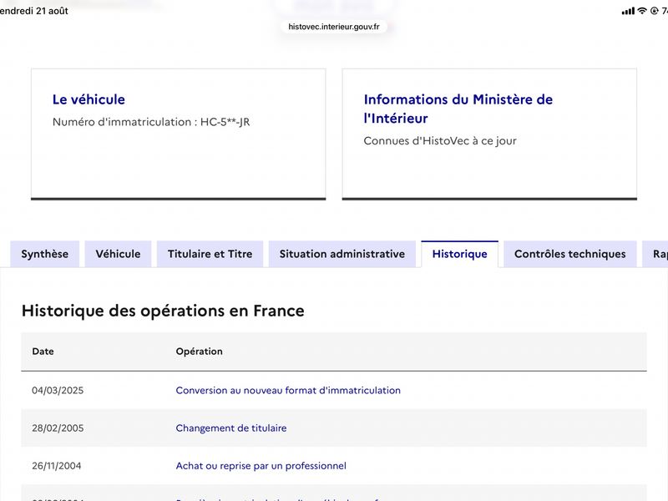Select the Historique tab
The height and width of the screenshot is (501, 668).
pos(460,254)
